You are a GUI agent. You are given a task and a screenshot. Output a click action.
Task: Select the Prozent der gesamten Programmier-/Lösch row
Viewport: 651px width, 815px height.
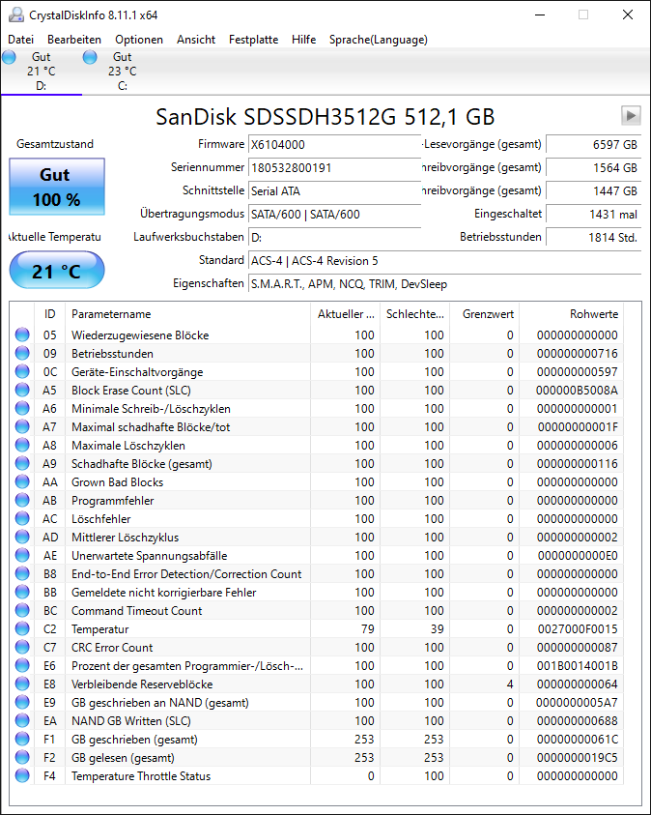coord(317,666)
